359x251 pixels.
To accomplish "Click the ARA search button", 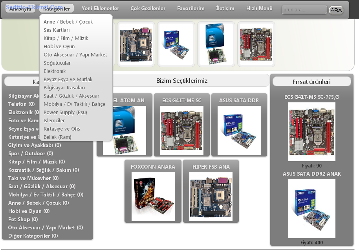I will [336, 10].
